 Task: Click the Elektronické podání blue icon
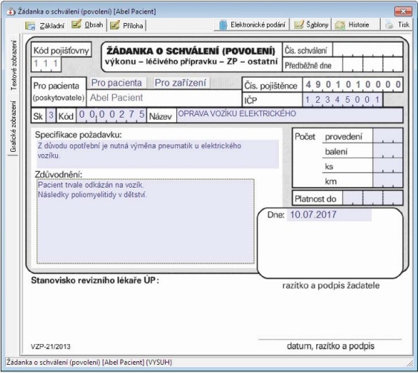tap(223, 25)
